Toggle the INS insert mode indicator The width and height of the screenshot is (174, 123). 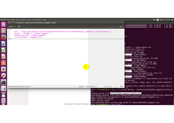point(121,86)
